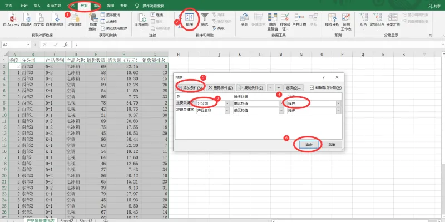This screenshot has height=222, width=445.
Task: Click the 34.79 sales value cell
Action: (123, 103)
